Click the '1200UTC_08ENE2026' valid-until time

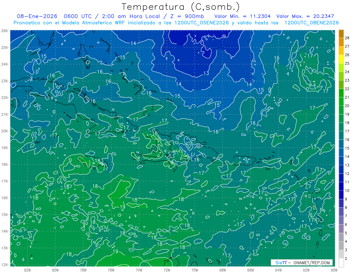(311, 23)
